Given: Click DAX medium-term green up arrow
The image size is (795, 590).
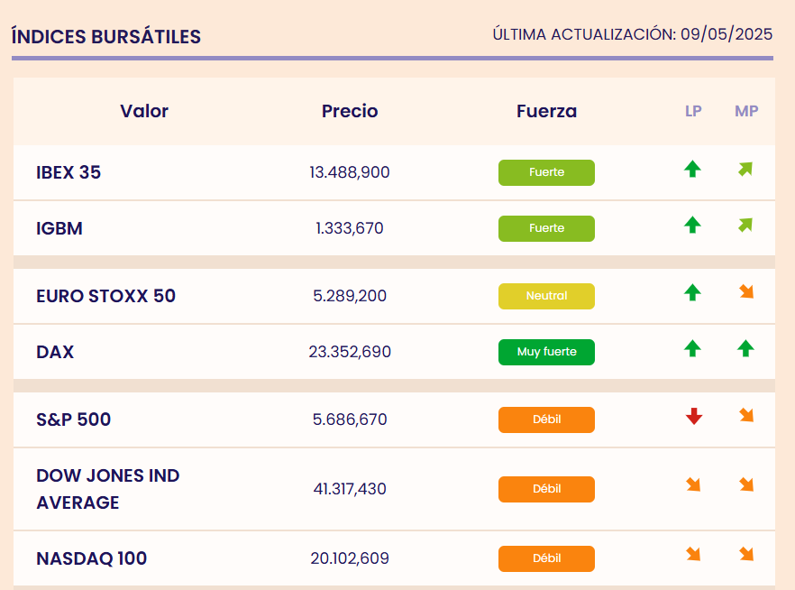Looking at the screenshot, I should tap(745, 348).
